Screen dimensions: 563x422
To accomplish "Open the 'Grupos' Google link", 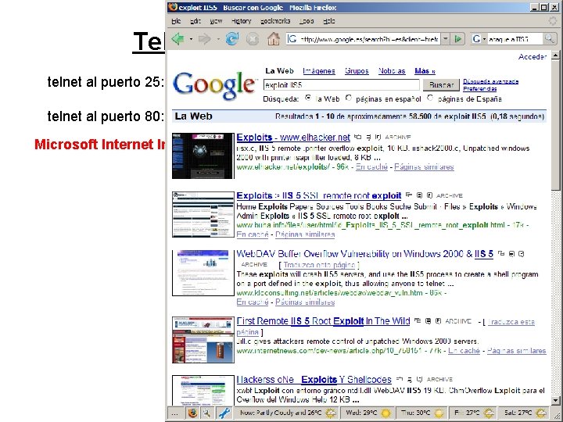I will tap(357, 71).
